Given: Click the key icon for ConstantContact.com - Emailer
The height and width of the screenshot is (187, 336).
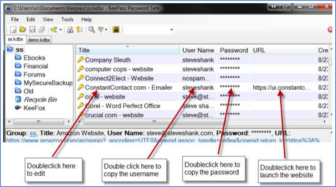Looking at the screenshot, I should coord(81,87).
